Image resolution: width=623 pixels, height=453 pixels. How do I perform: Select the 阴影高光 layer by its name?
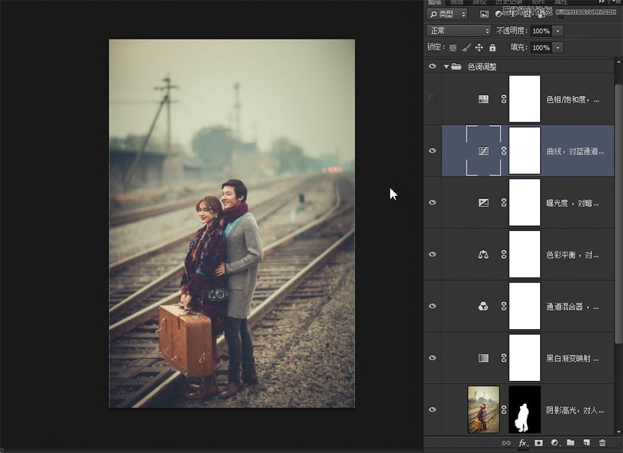tap(575, 410)
